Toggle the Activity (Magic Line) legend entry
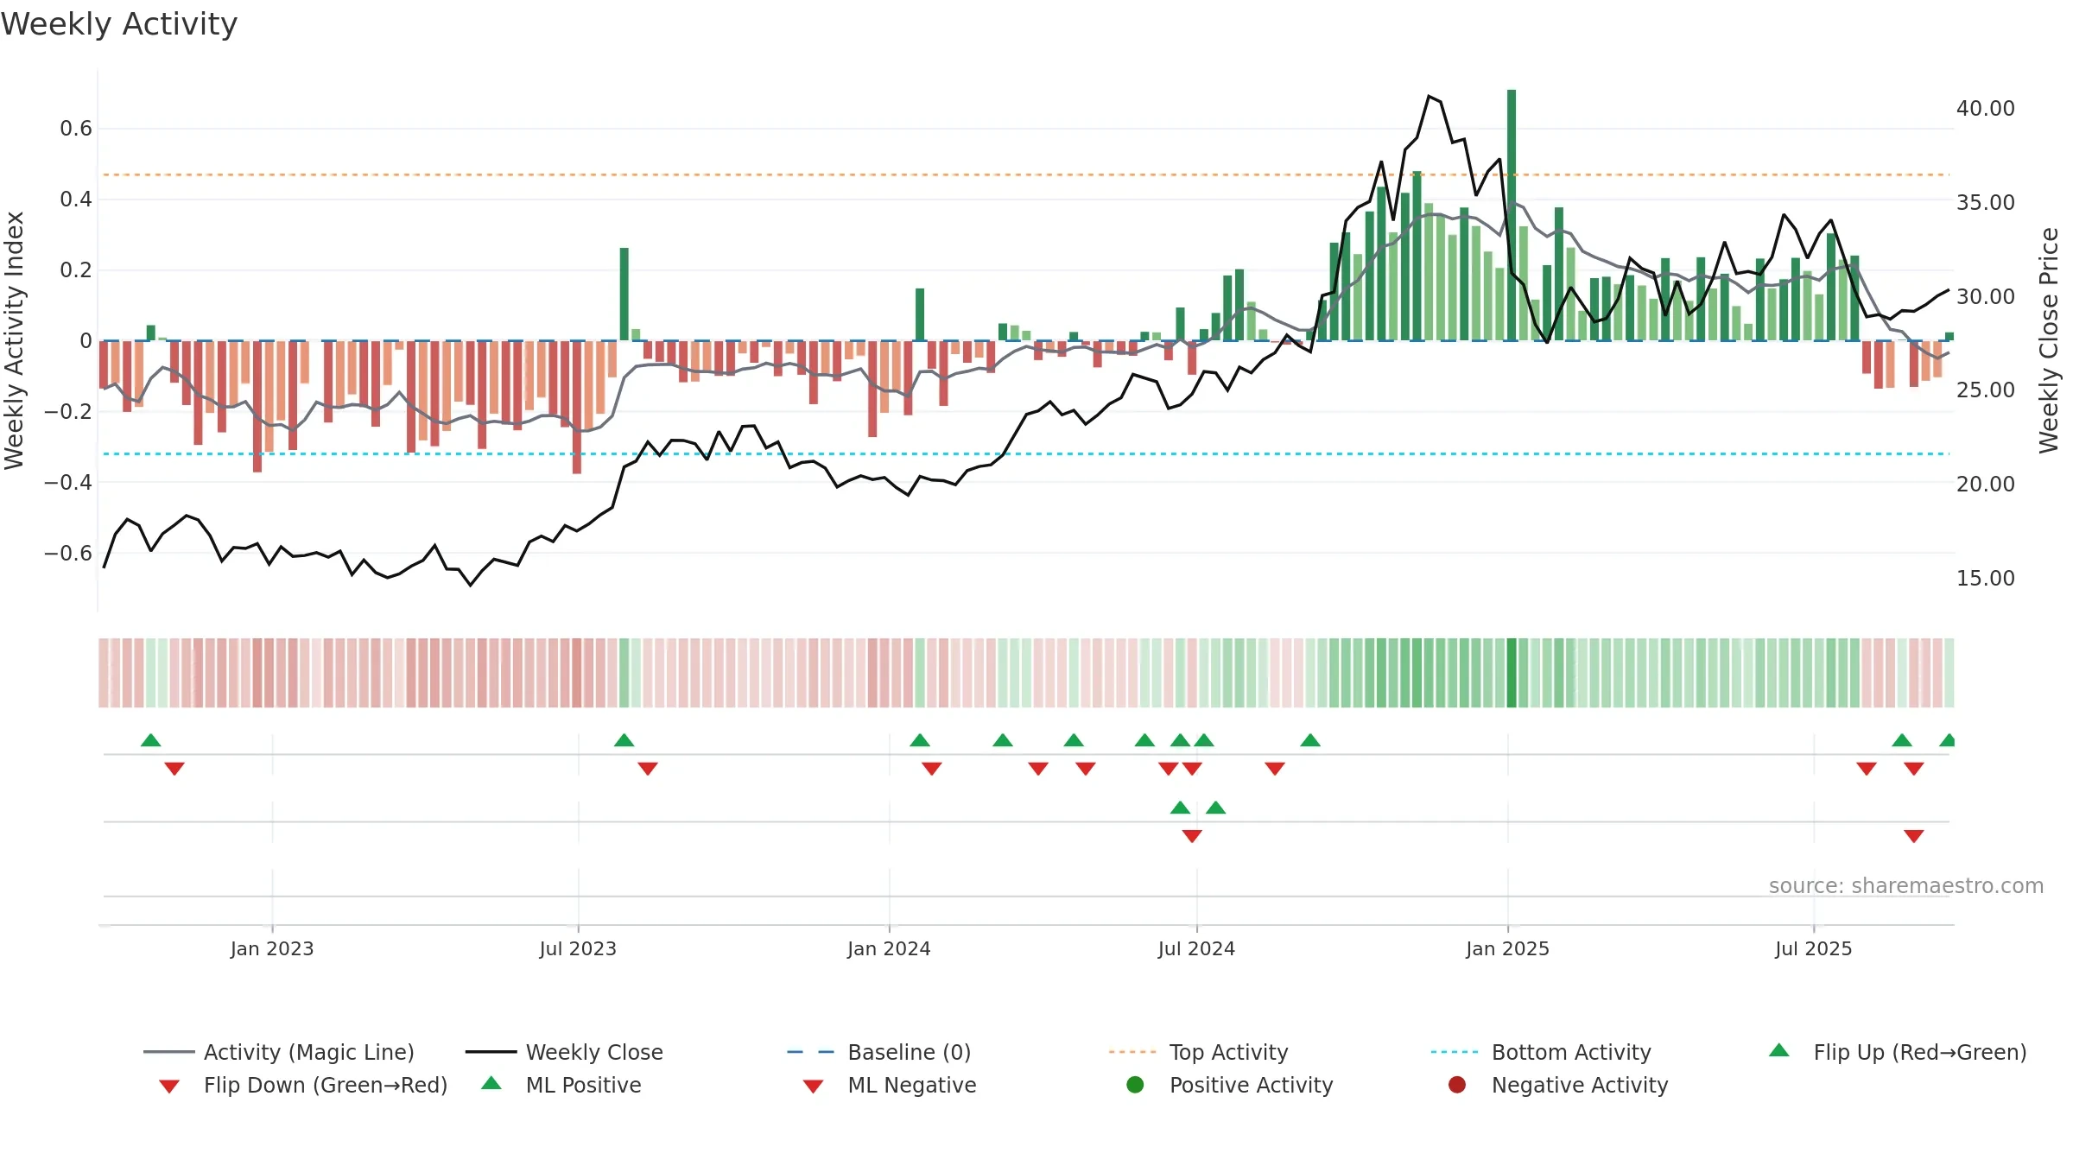2073x1166 pixels. [x=279, y=1052]
